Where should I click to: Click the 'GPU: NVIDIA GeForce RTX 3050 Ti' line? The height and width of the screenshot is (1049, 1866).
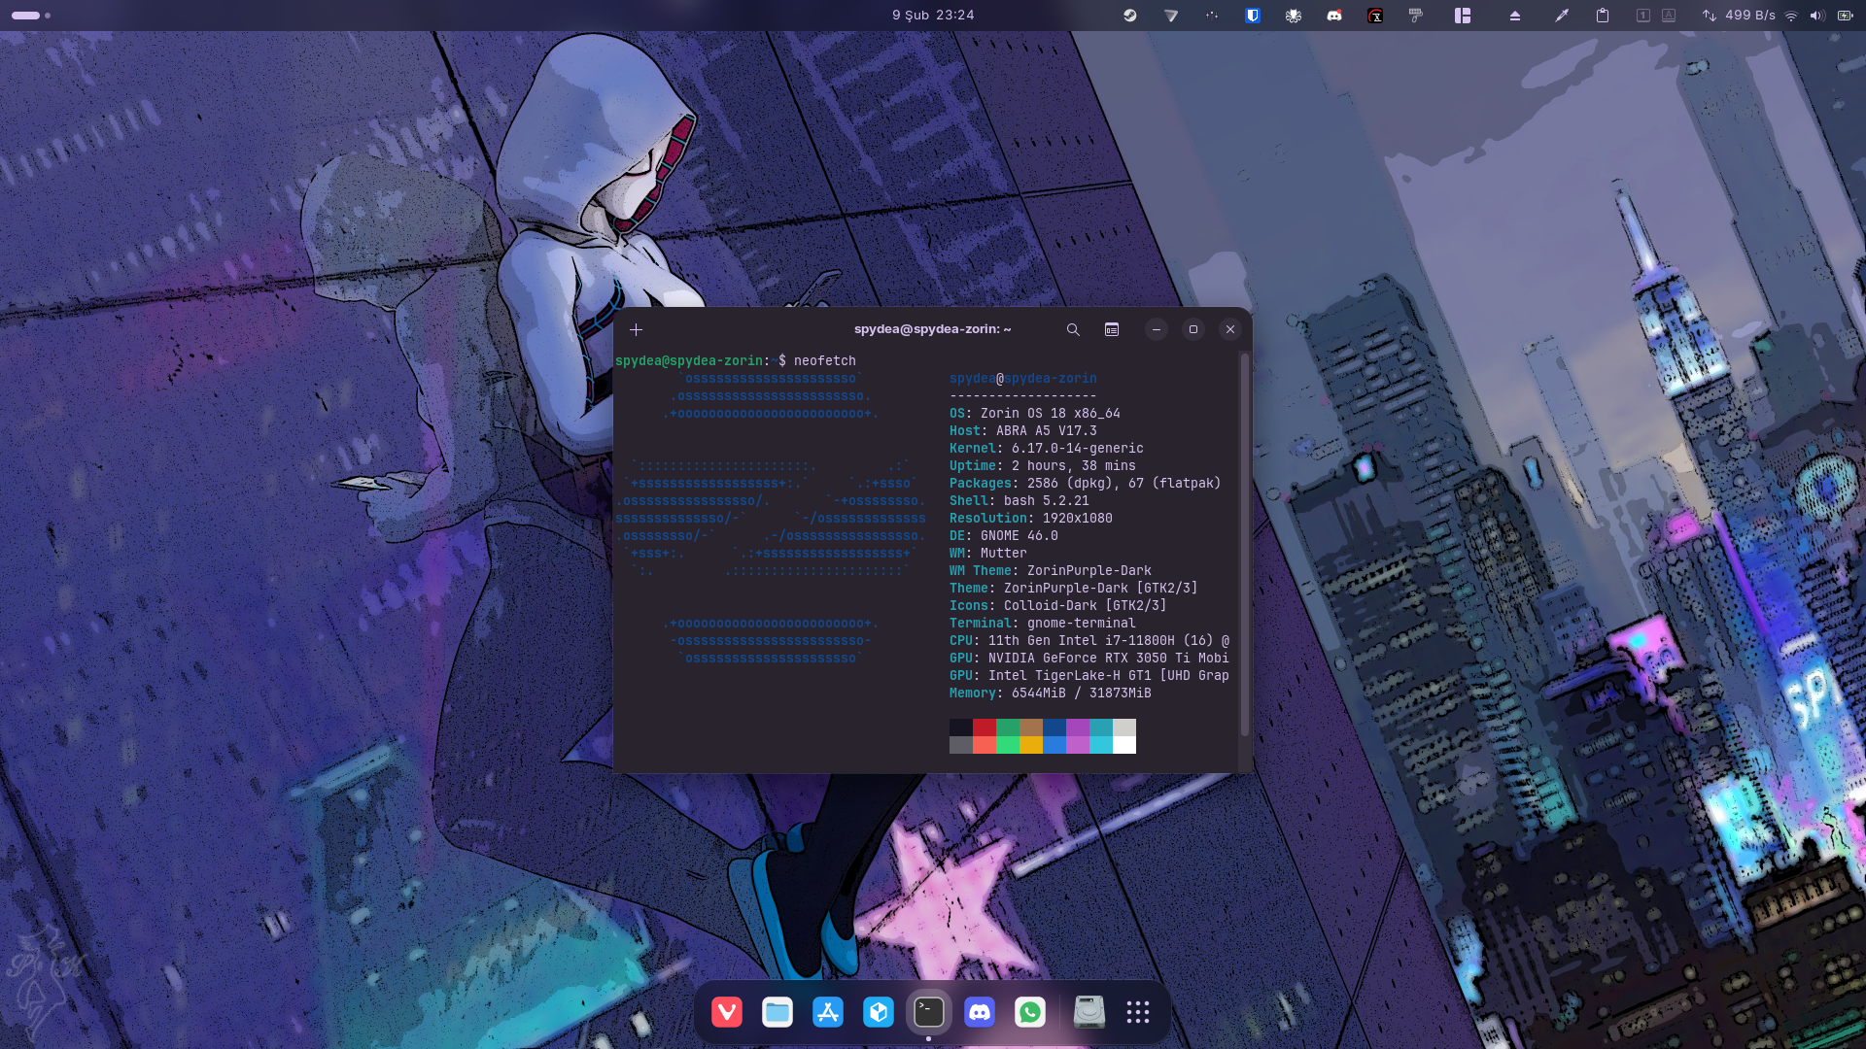1089,659
